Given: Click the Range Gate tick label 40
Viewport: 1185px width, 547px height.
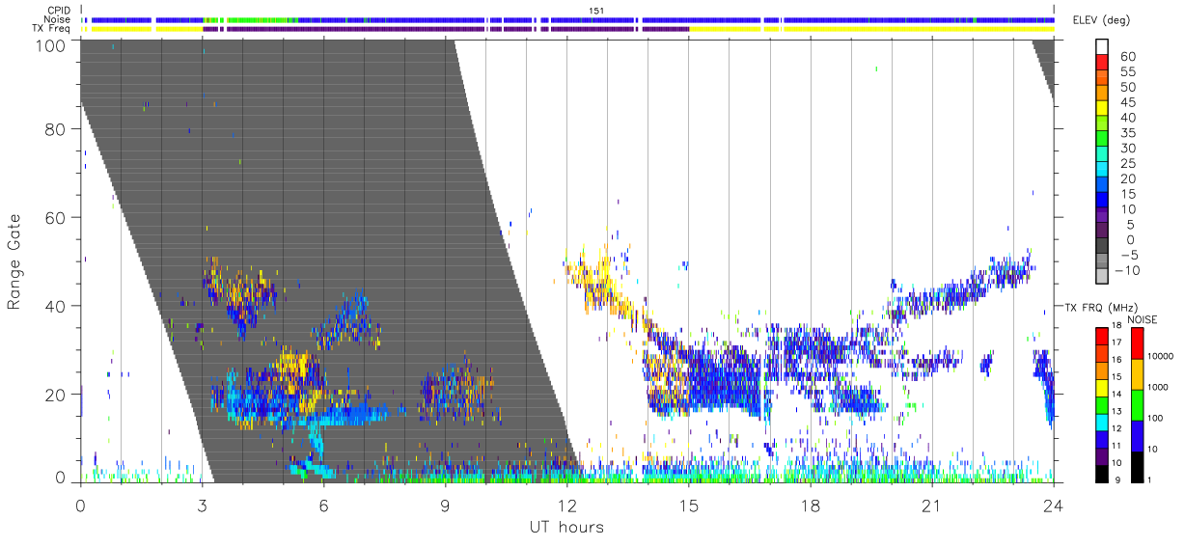Looking at the screenshot, I should click(x=58, y=306).
